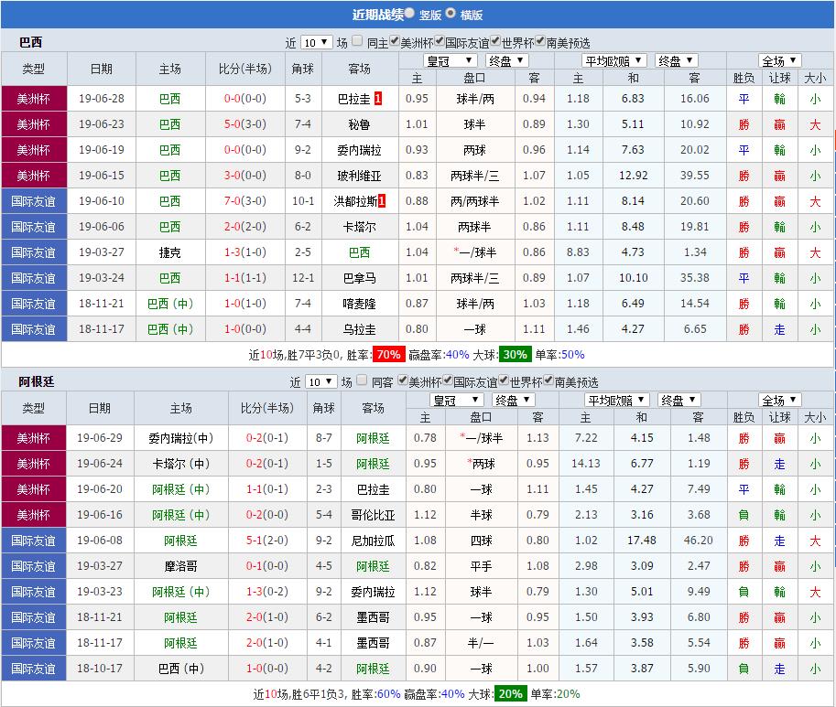
Task: Click 巴西 (中) home team on 18-10-17 row
Action: click(180, 669)
